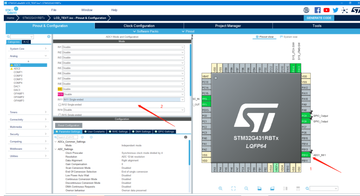Click the Twitter bird icon

point(336,10)
